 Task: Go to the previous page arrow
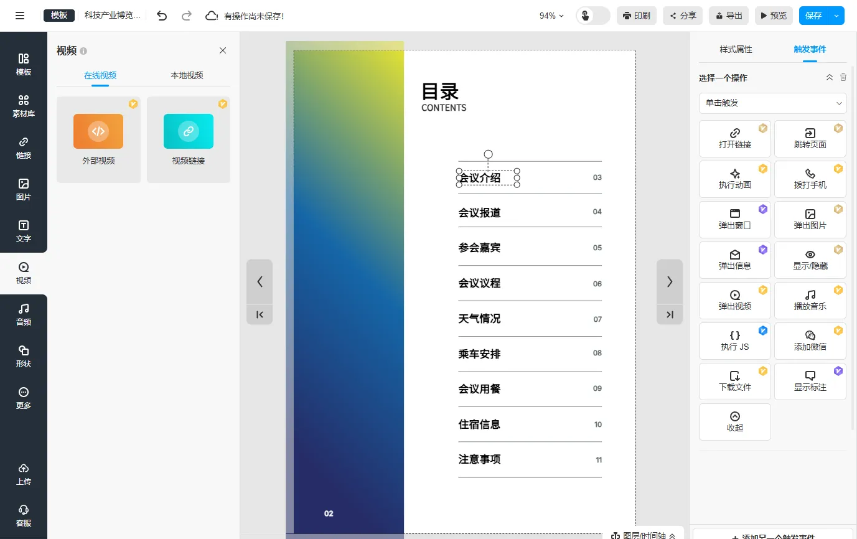tap(260, 281)
